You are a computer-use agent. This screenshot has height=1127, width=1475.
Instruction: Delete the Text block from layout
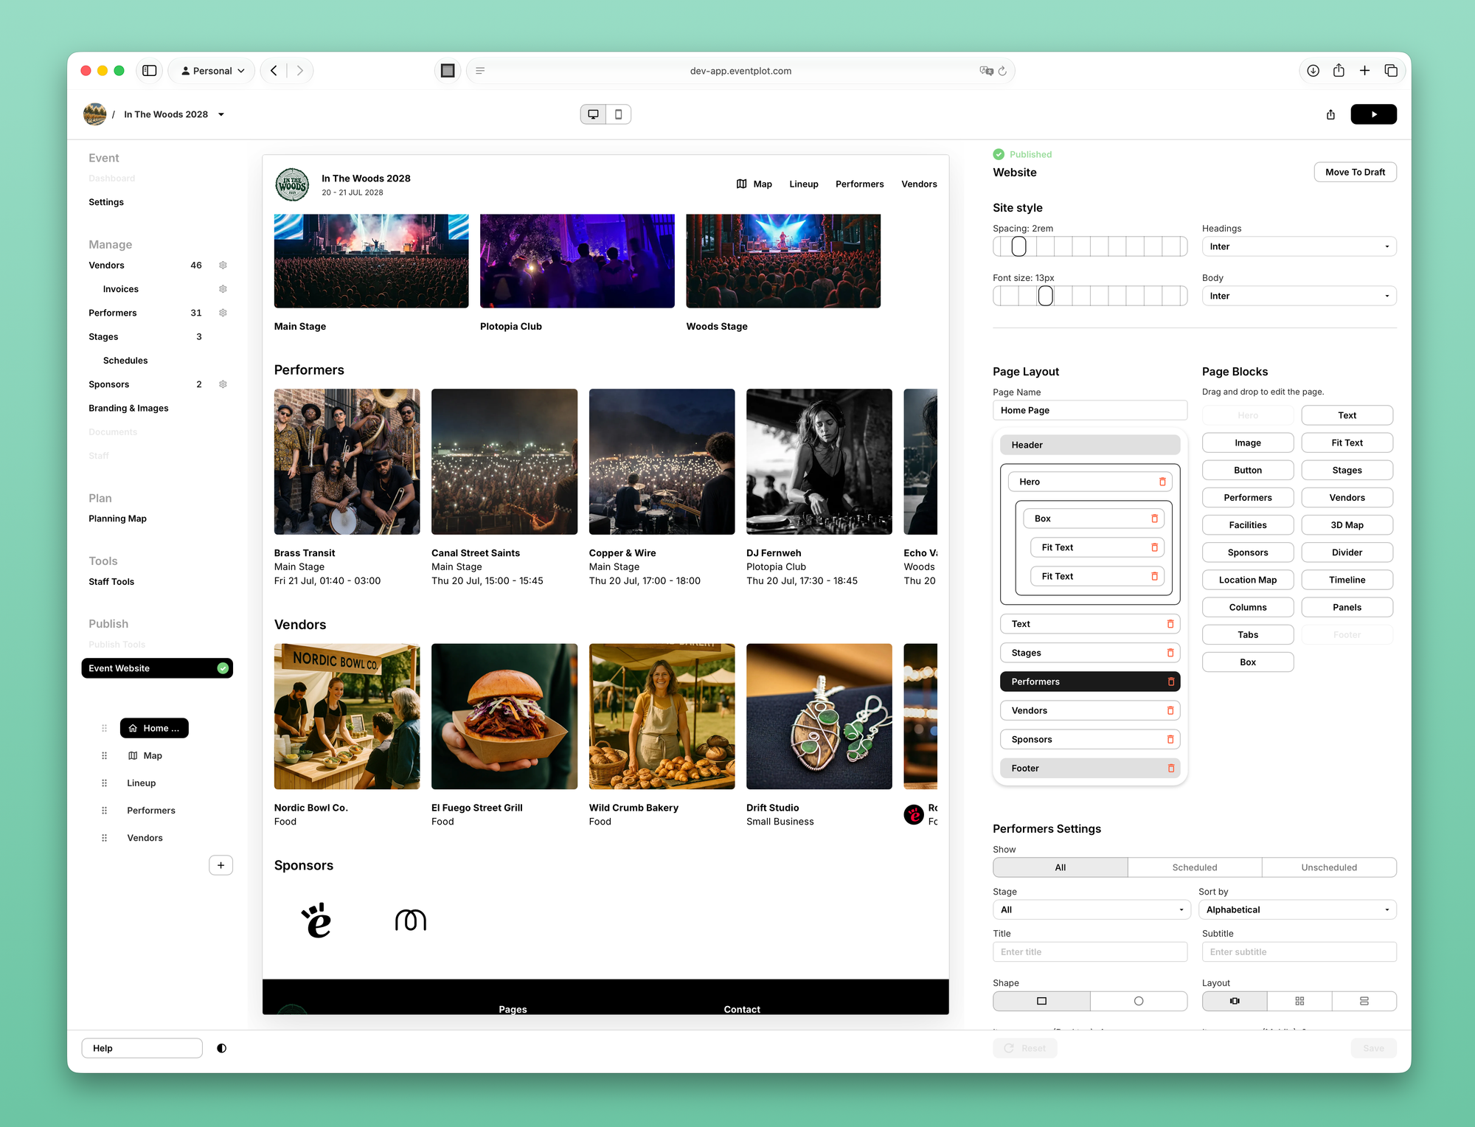coord(1170,624)
